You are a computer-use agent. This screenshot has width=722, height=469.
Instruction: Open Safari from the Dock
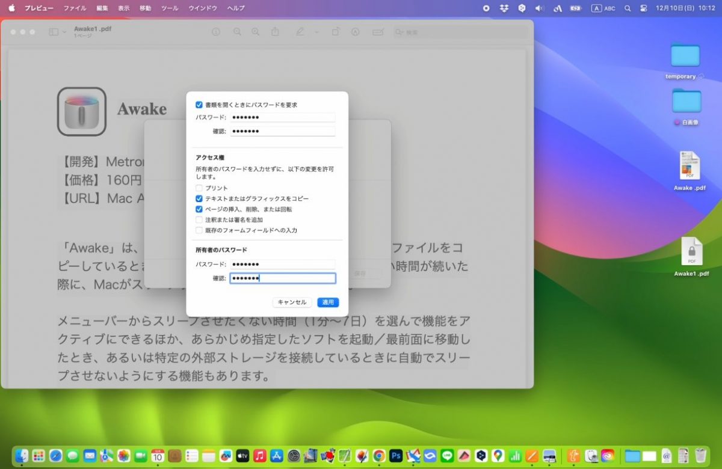pyautogui.click(x=56, y=456)
